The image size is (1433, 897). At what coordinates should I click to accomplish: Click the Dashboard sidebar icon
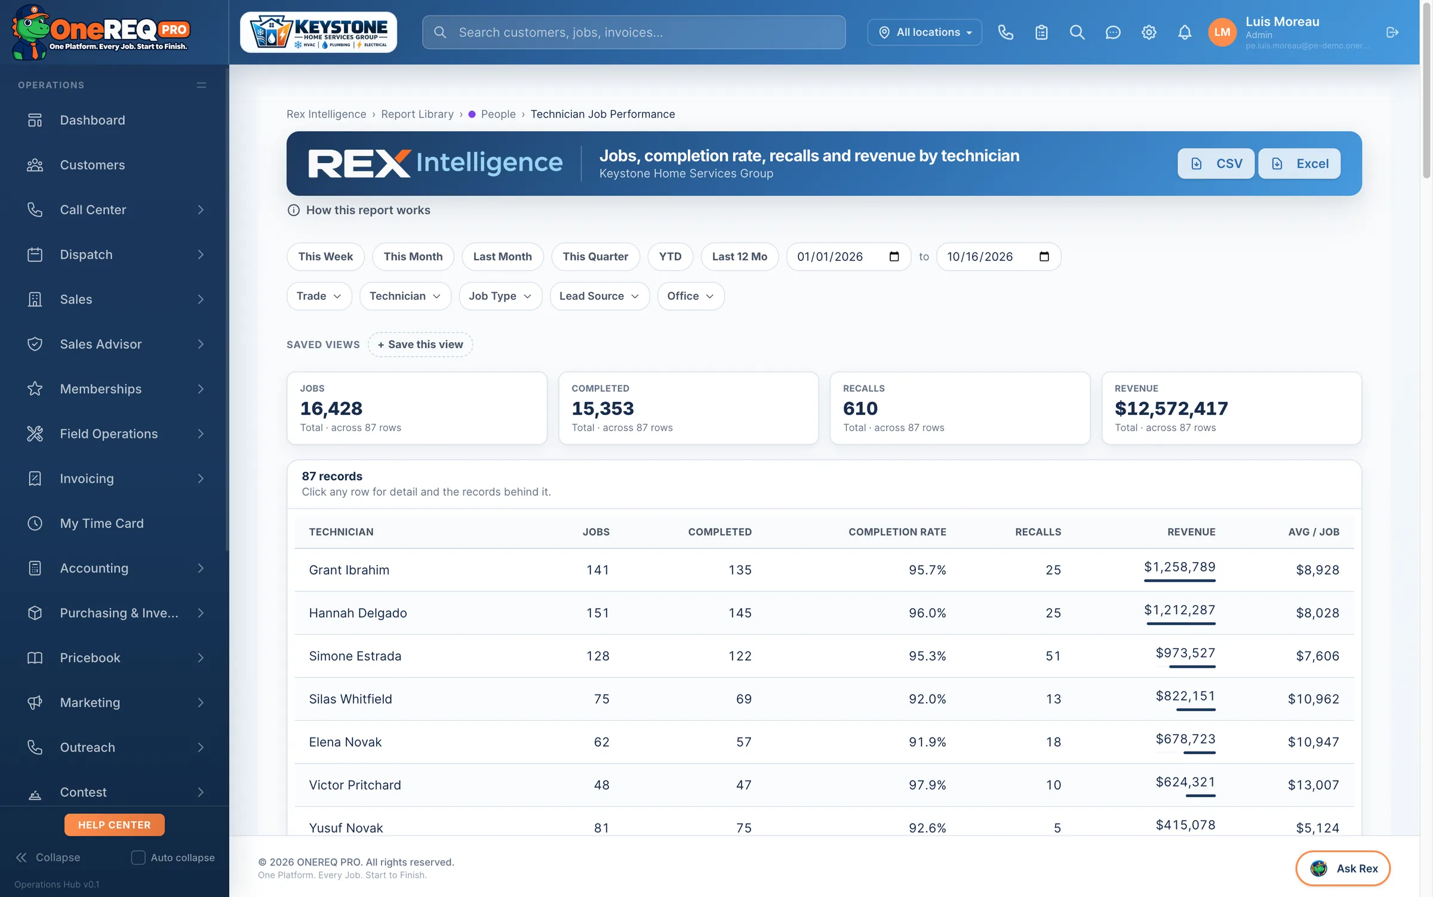[x=35, y=120]
